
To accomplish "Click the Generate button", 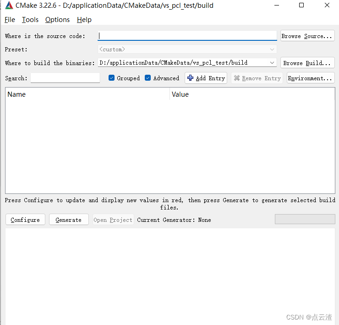I will [69, 220].
